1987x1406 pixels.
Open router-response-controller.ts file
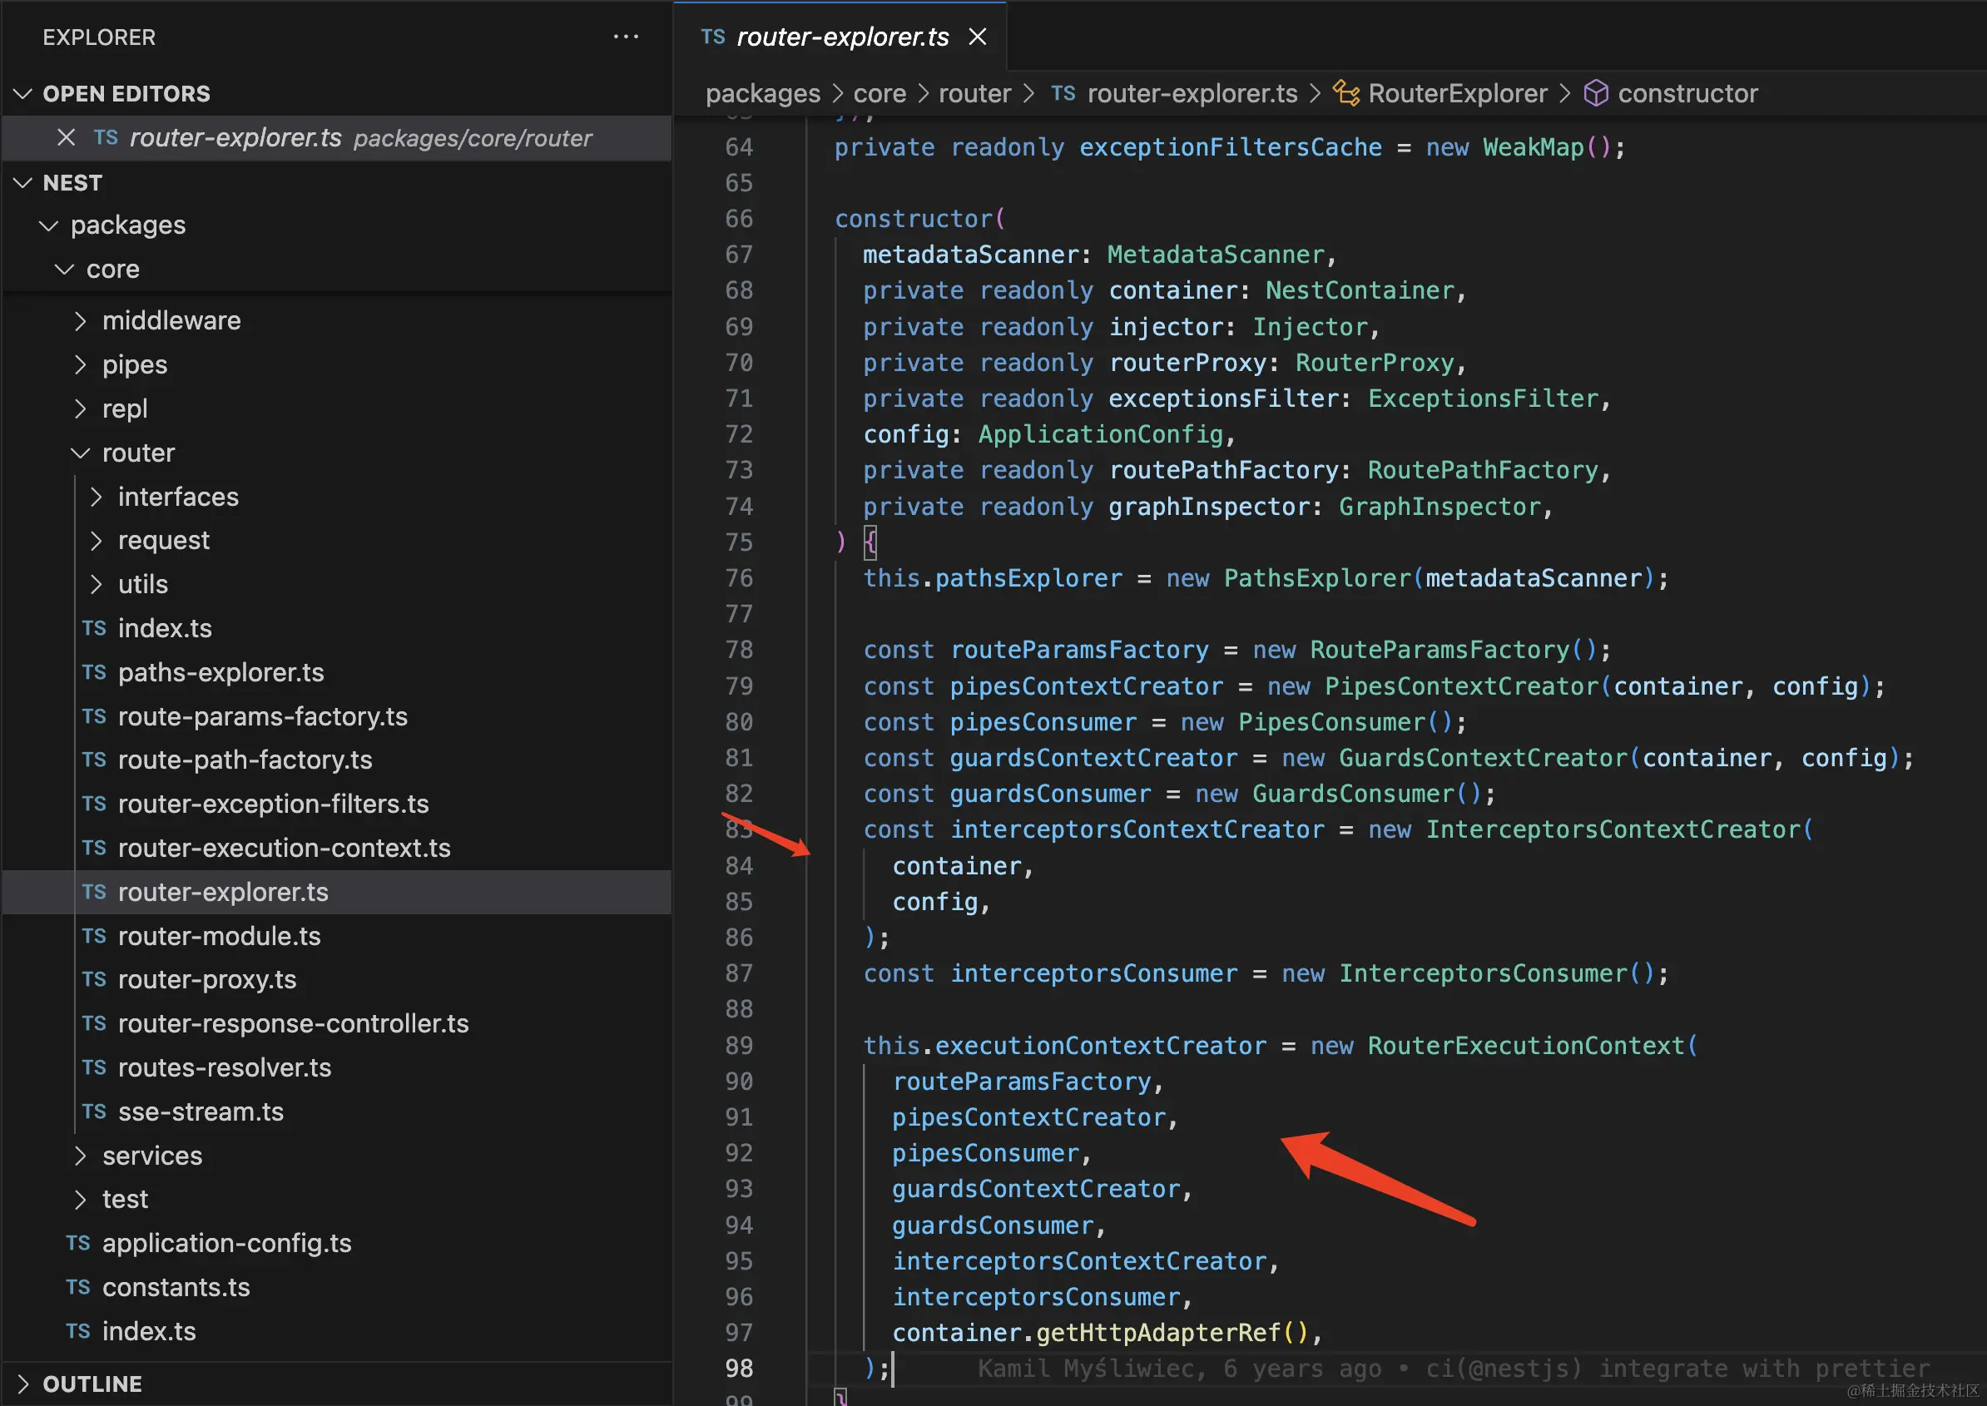(x=293, y=1023)
